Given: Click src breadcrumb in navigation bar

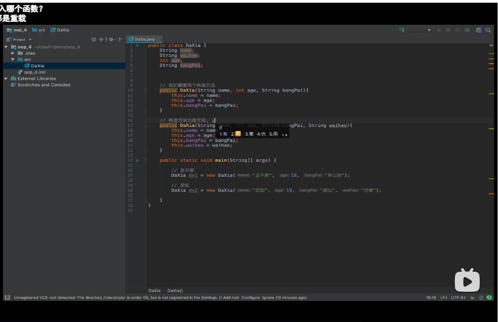Looking at the screenshot, I should pyautogui.click(x=39, y=30).
